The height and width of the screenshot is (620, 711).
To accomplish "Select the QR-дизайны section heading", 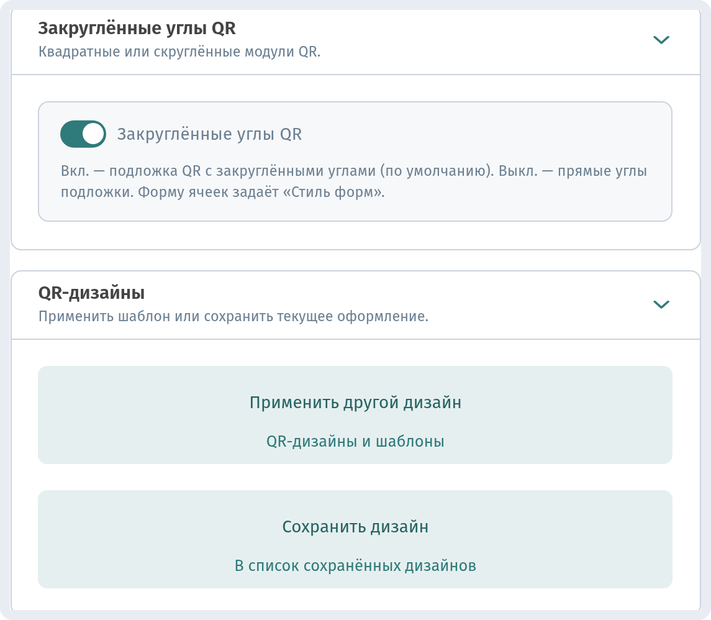I will coord(92,293).
